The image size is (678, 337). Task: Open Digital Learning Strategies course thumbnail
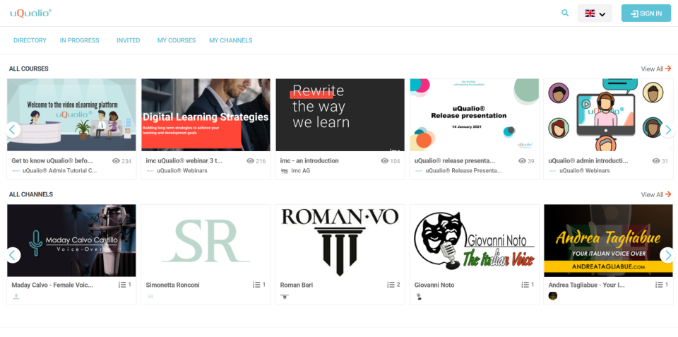[206, 114]
